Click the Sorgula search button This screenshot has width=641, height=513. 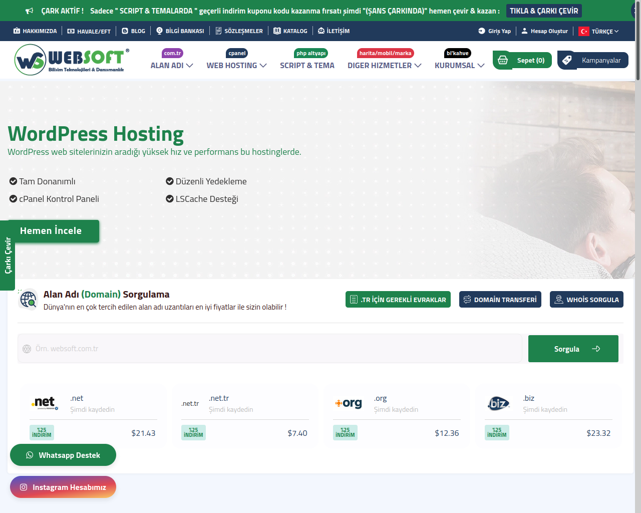(x=573, y=349)
